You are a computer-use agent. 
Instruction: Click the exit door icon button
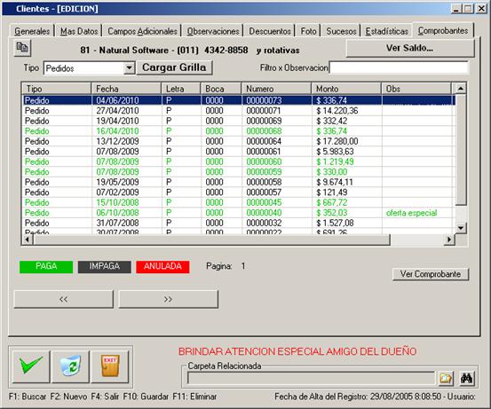110,366
